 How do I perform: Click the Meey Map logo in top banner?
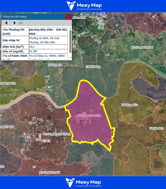[84, 6]
